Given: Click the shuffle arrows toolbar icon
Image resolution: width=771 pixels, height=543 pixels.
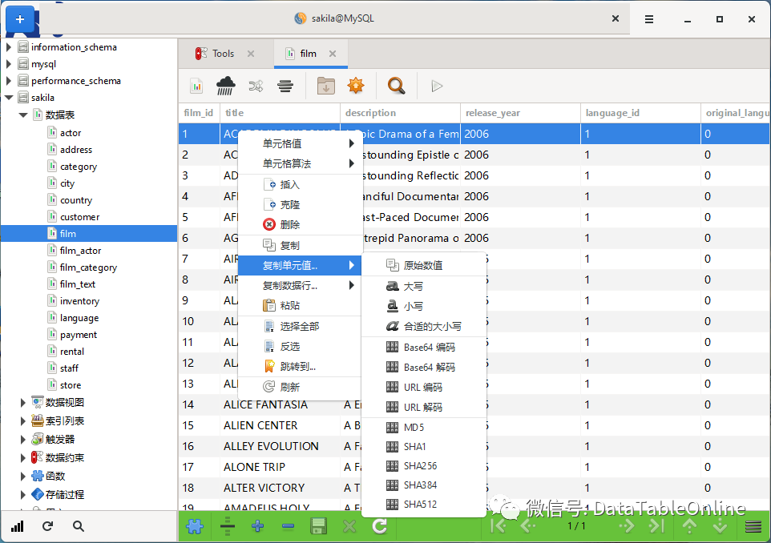Looking at the screenshot, I should pos(256,86).
